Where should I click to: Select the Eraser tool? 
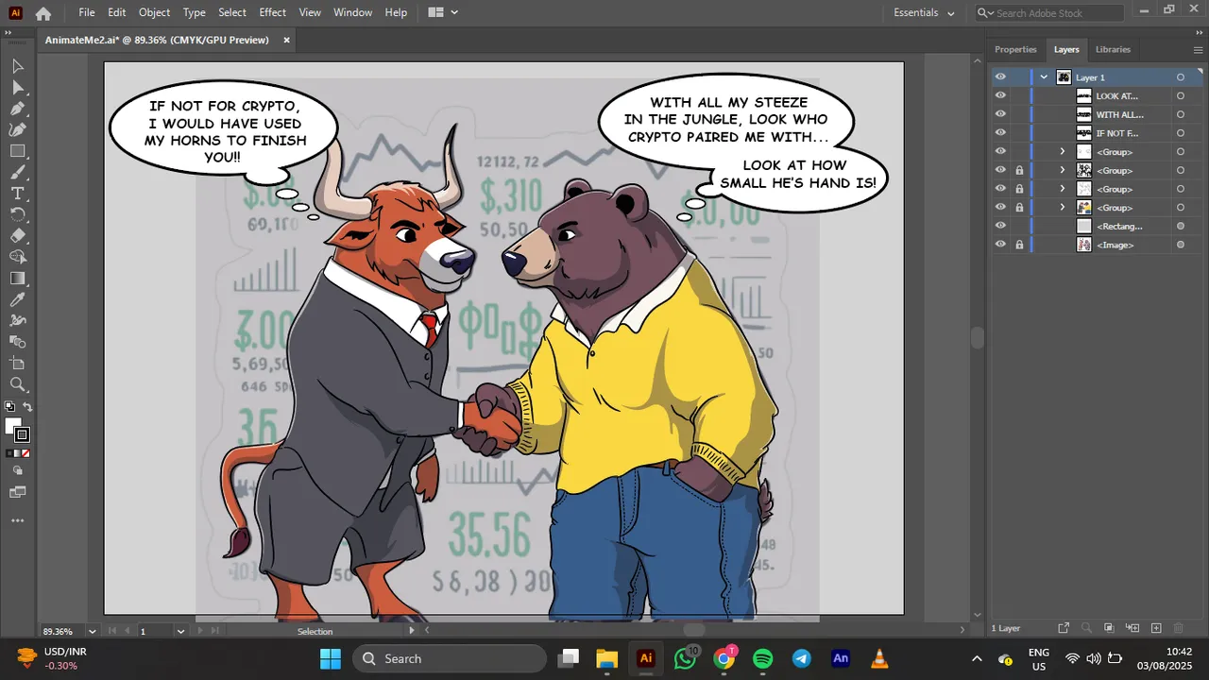(17, 236)
